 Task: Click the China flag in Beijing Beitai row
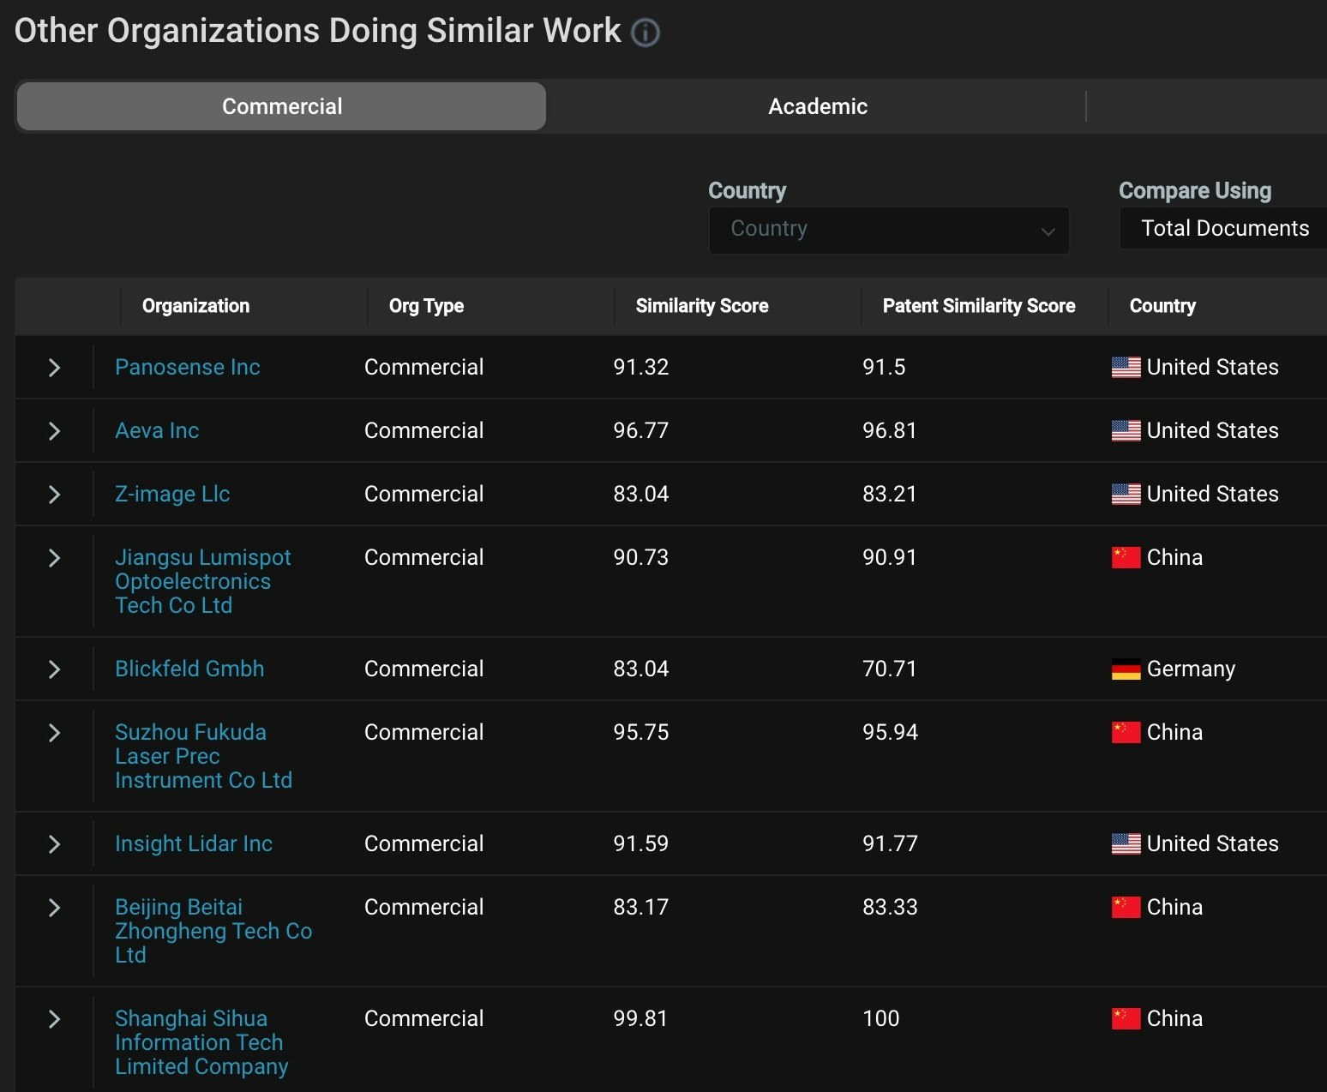pyautogui.click(x=1126, y=907)
